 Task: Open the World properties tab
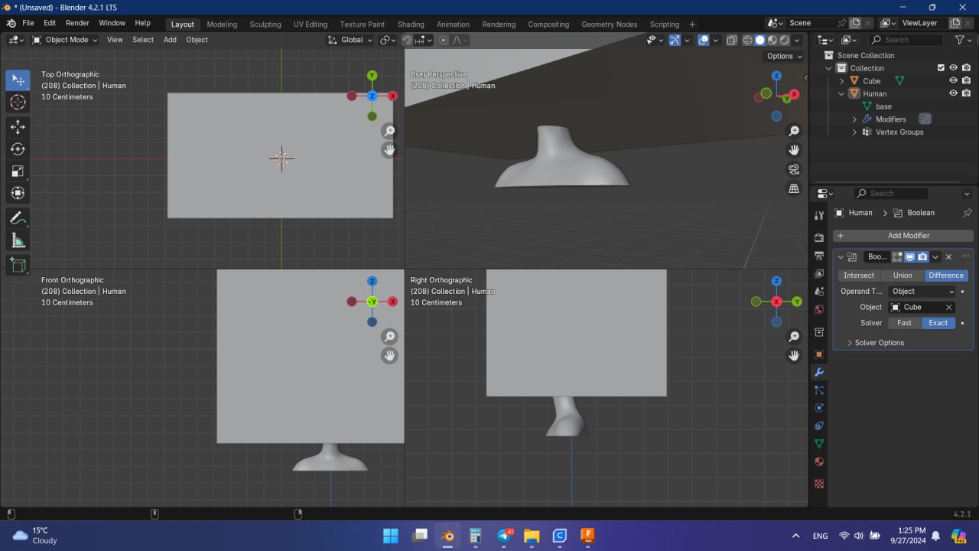click(x=819, y=310)
